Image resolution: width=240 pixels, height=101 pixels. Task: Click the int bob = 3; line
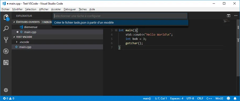(x=136, y=39)
